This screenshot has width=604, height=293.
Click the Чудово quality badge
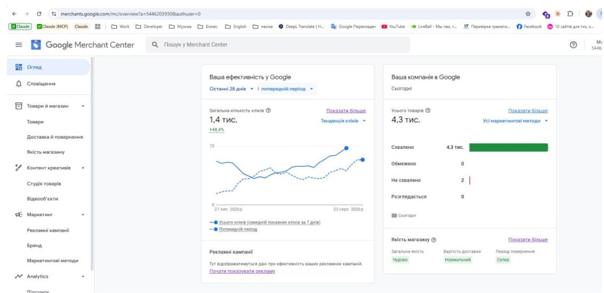click(400, 260)
